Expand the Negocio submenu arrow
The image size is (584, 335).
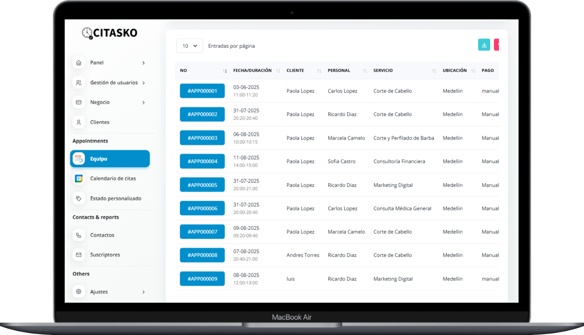point(143,102)
